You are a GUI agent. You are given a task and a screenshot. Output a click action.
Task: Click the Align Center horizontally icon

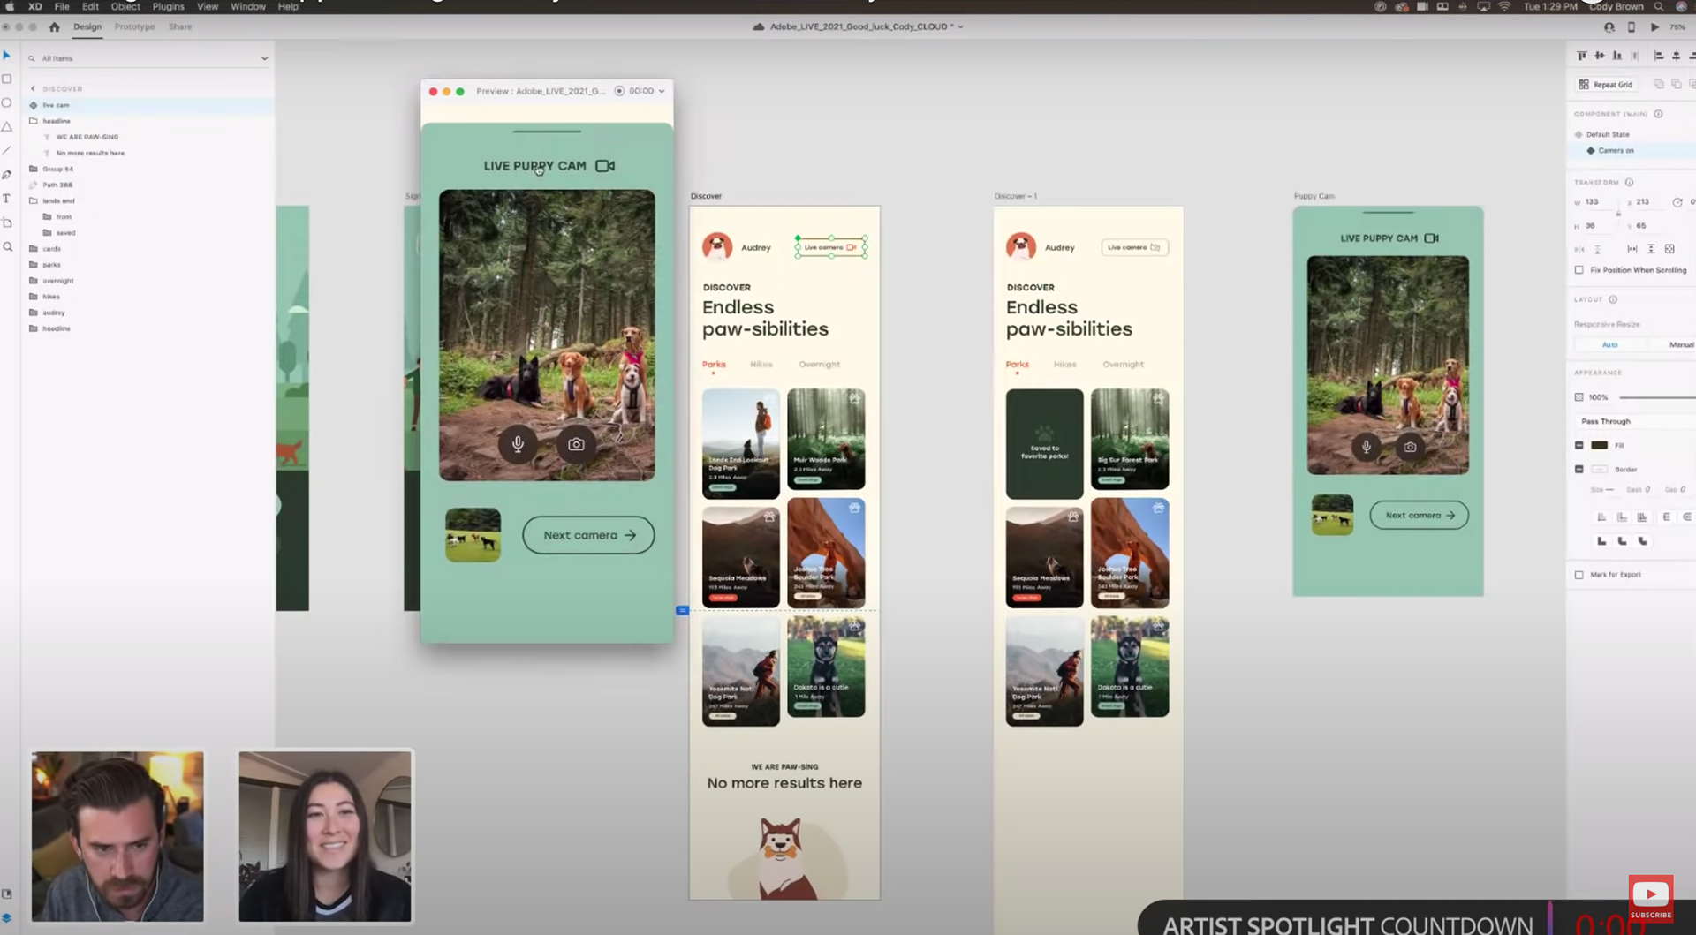(x=1676, y=56)
